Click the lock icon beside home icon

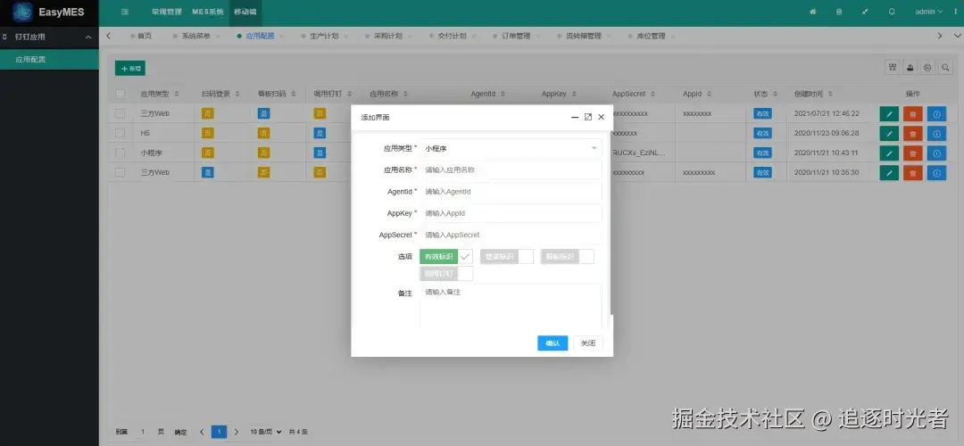[x=839, y=12]
